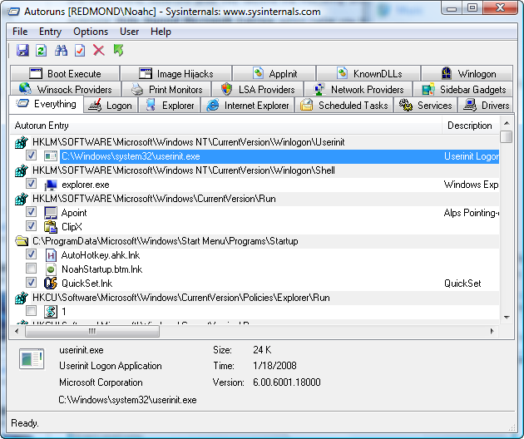
Task: Click the AutoHotkey.ahk.lnk H icon
Action: point(51,255)
